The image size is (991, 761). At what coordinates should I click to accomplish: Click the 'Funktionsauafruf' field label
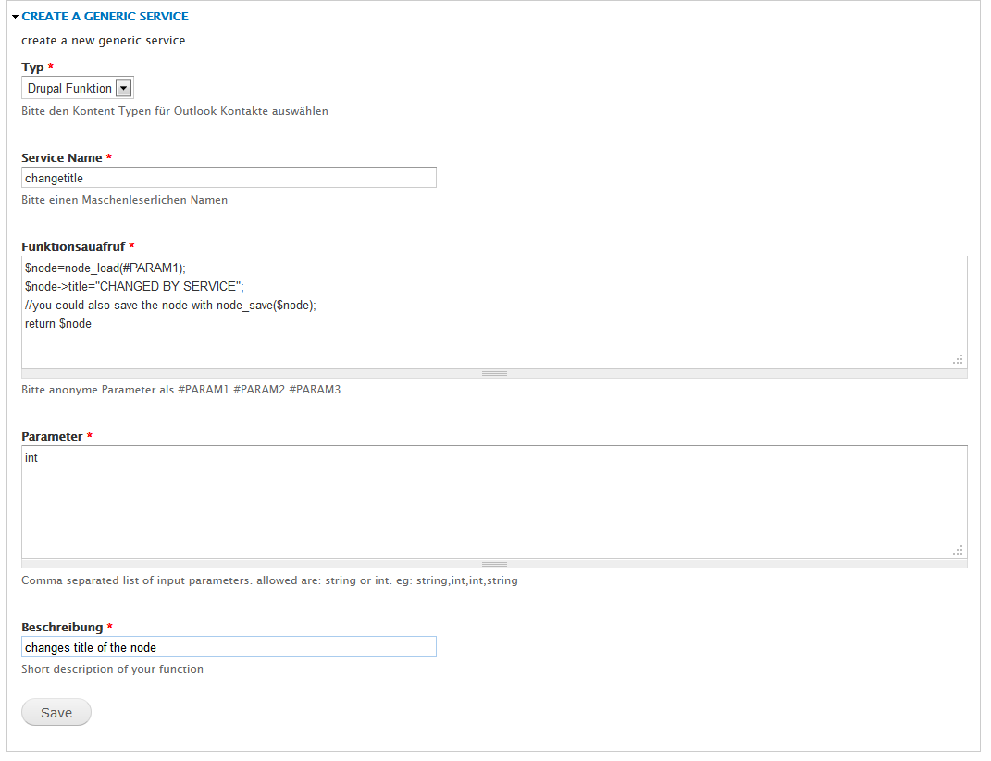point(73,246)
